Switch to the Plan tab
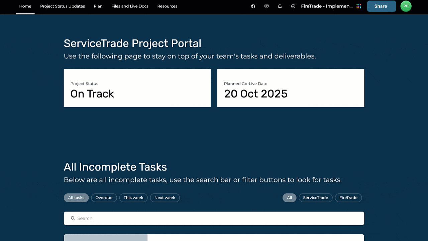Image resolution: width=428 pixels, height=241 pixels. [x=98, y=6]
